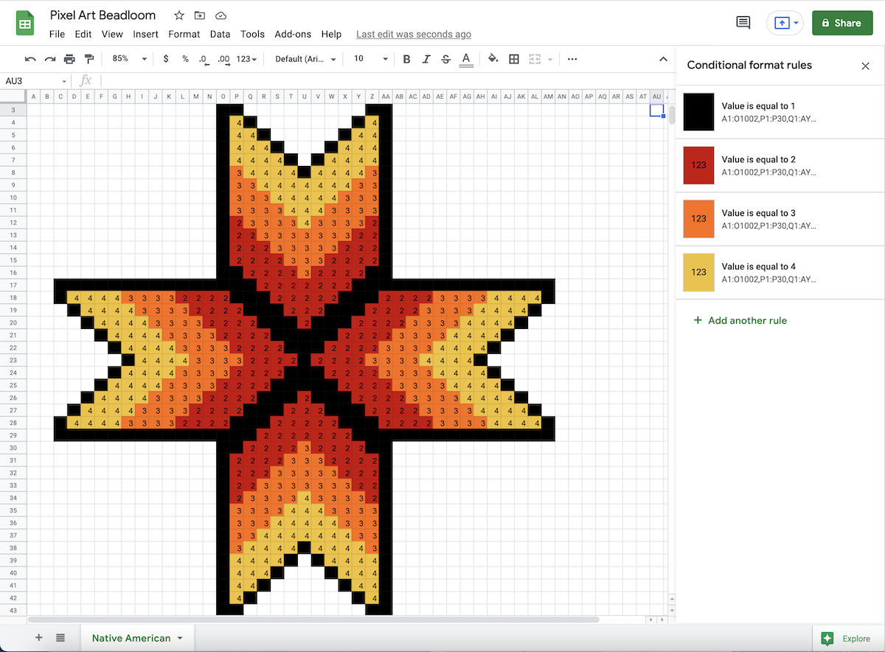Select the black color swatch for rule 1

click(x=698, y=111)
